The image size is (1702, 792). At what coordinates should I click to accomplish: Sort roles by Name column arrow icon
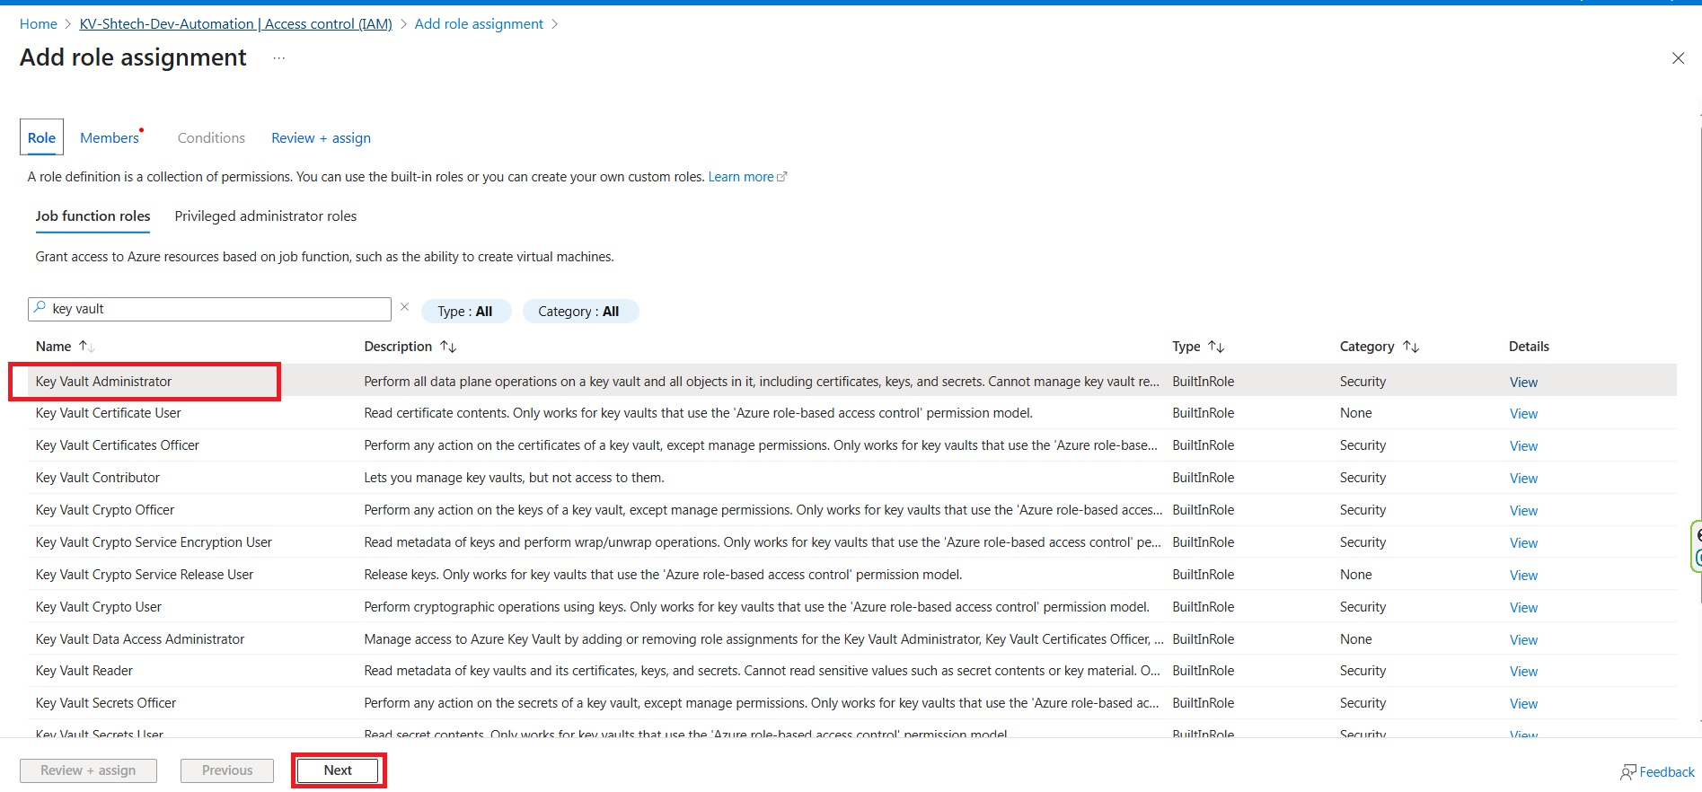(x=86, y=347)
